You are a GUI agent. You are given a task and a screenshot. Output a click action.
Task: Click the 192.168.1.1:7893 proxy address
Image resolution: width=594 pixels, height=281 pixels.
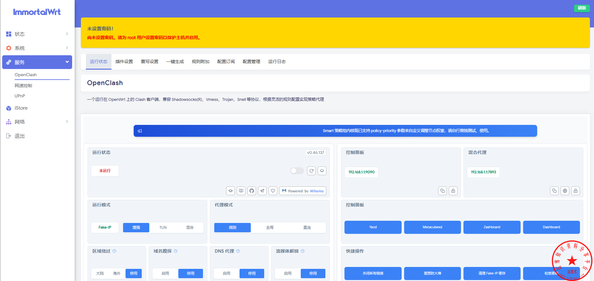(483, 172)
